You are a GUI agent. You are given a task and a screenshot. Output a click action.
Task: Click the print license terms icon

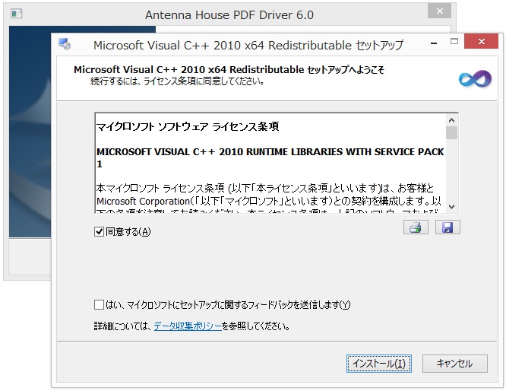[416, 227]
